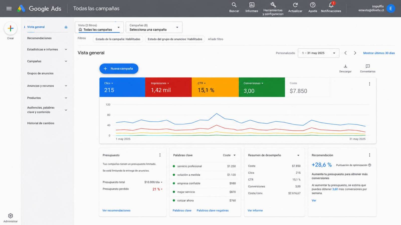
Task: Click keyword row empresa confiable
Action: (x=204, y=183)
